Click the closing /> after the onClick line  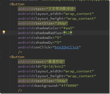coord(20,52)
